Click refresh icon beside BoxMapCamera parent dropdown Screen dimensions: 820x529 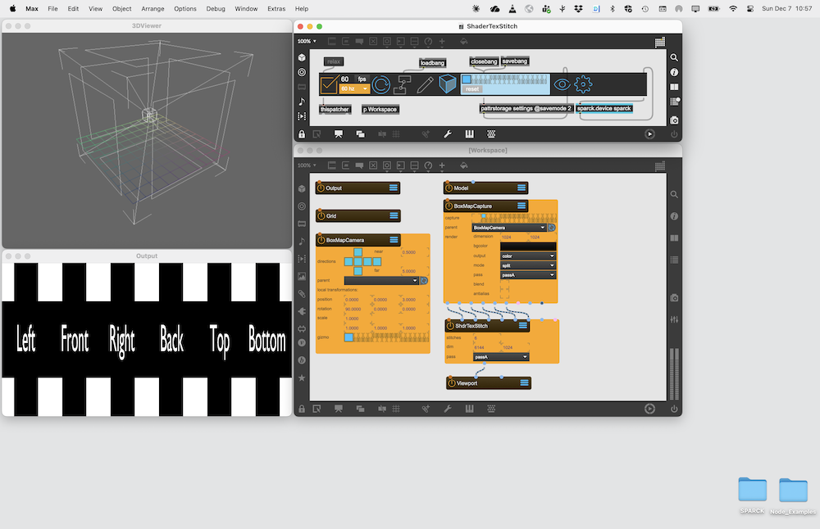pos(424,280)
